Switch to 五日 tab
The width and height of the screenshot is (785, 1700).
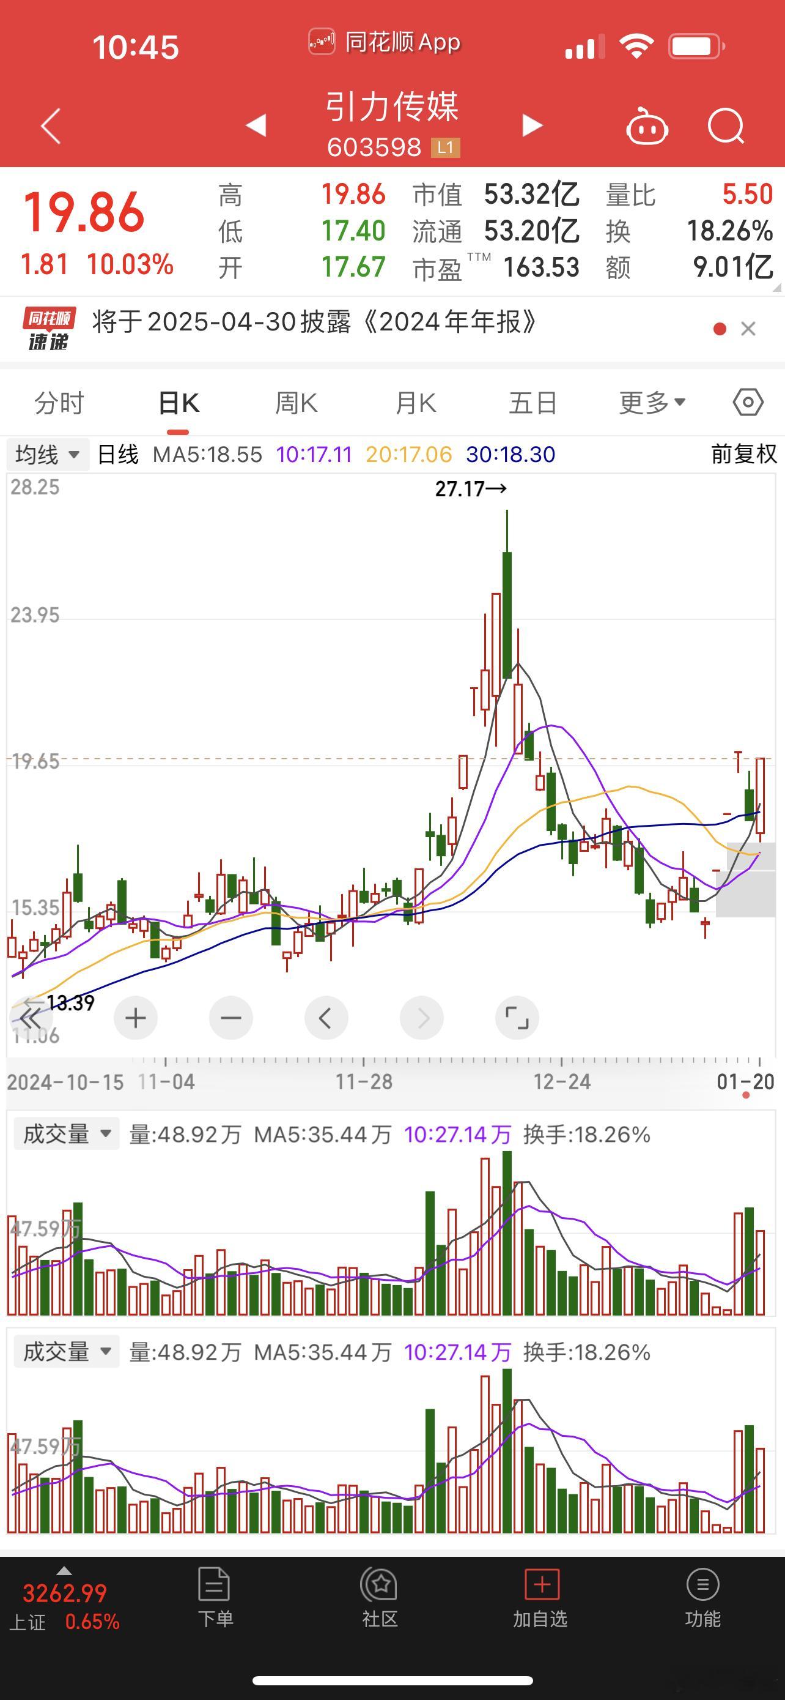click(x=533, y=403)
